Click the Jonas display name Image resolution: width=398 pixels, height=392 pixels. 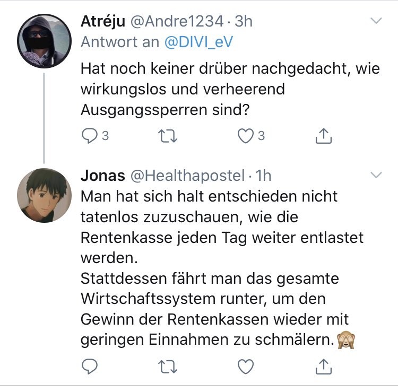[103, 176]
